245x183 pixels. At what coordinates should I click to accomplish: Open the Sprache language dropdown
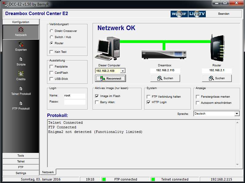click(x=237, y=114)
